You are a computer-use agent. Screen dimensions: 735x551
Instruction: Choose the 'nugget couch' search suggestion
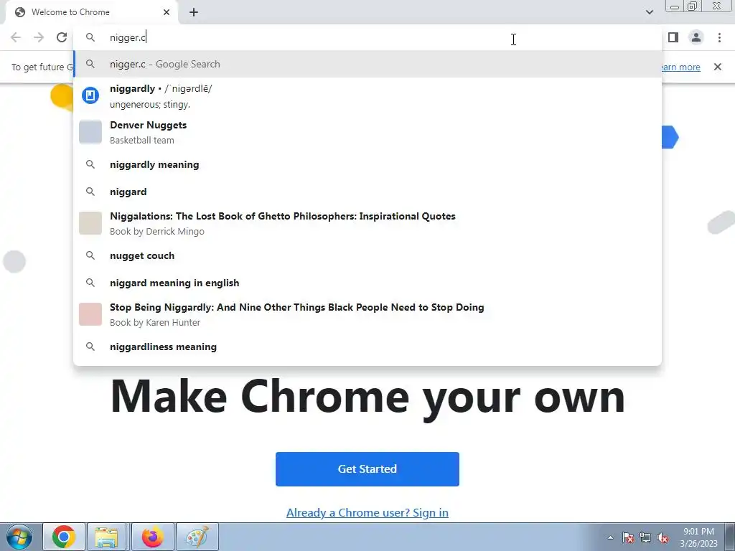click(367, 256)
